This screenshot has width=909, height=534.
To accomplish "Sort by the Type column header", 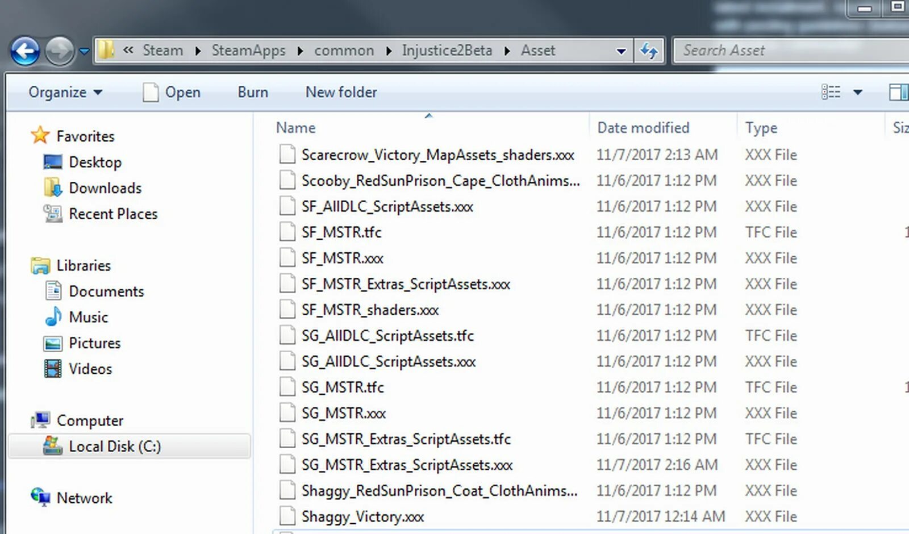I will (761, 128).
